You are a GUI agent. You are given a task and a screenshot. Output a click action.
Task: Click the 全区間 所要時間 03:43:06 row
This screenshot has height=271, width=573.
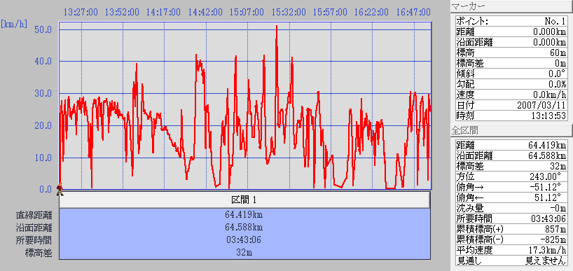click(511, 218)
